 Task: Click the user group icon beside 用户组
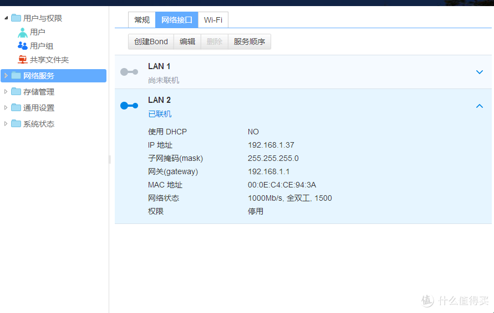click(22, 46)
